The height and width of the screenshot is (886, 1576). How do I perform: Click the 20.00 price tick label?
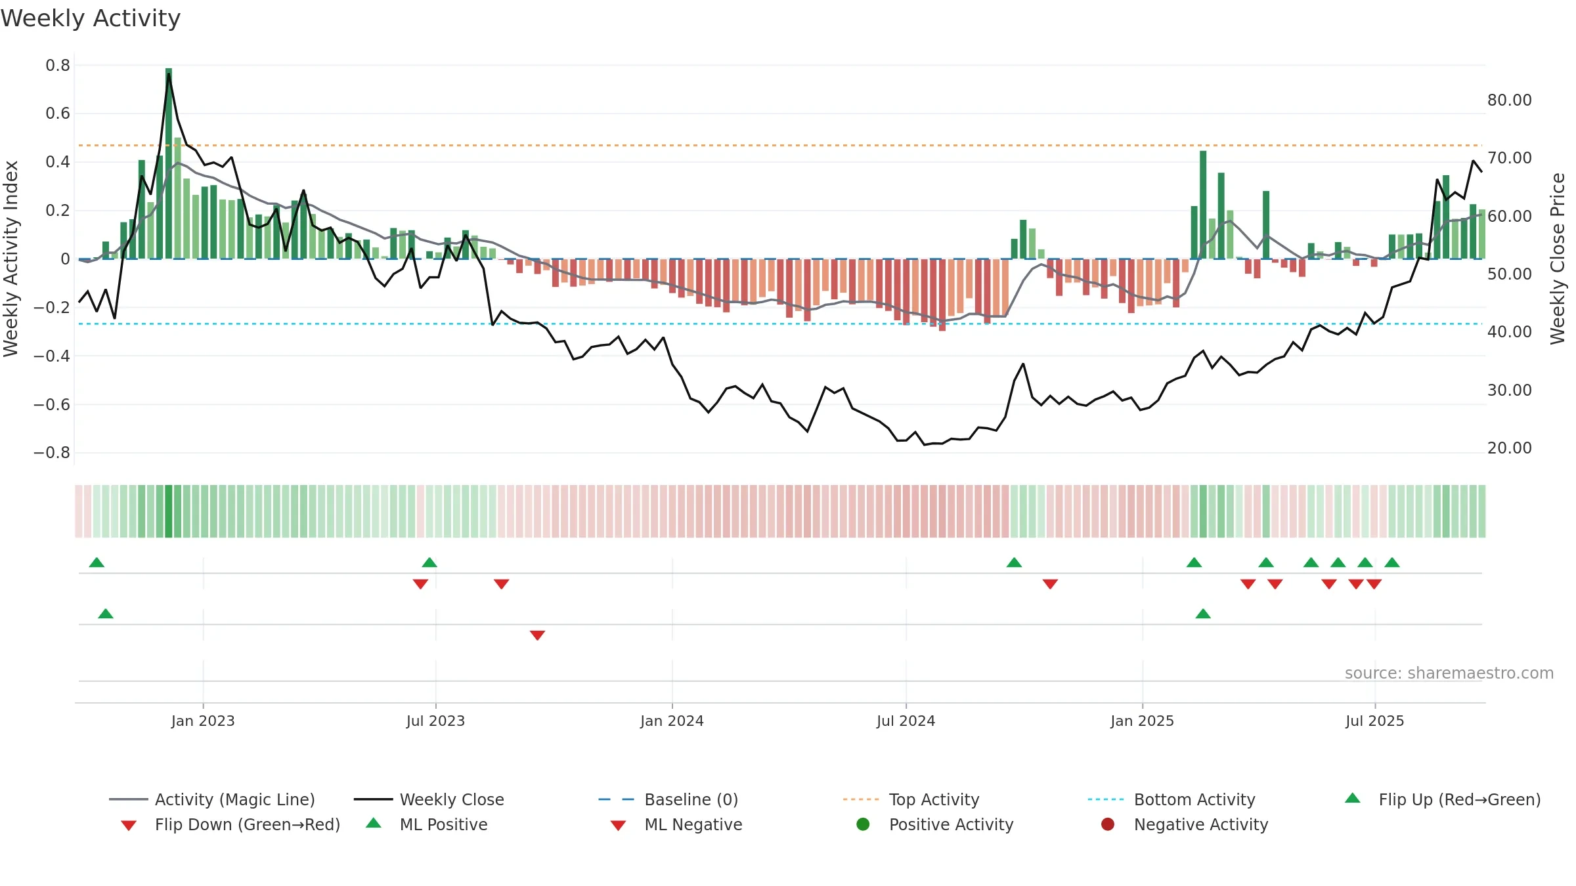pos(1509,448)
